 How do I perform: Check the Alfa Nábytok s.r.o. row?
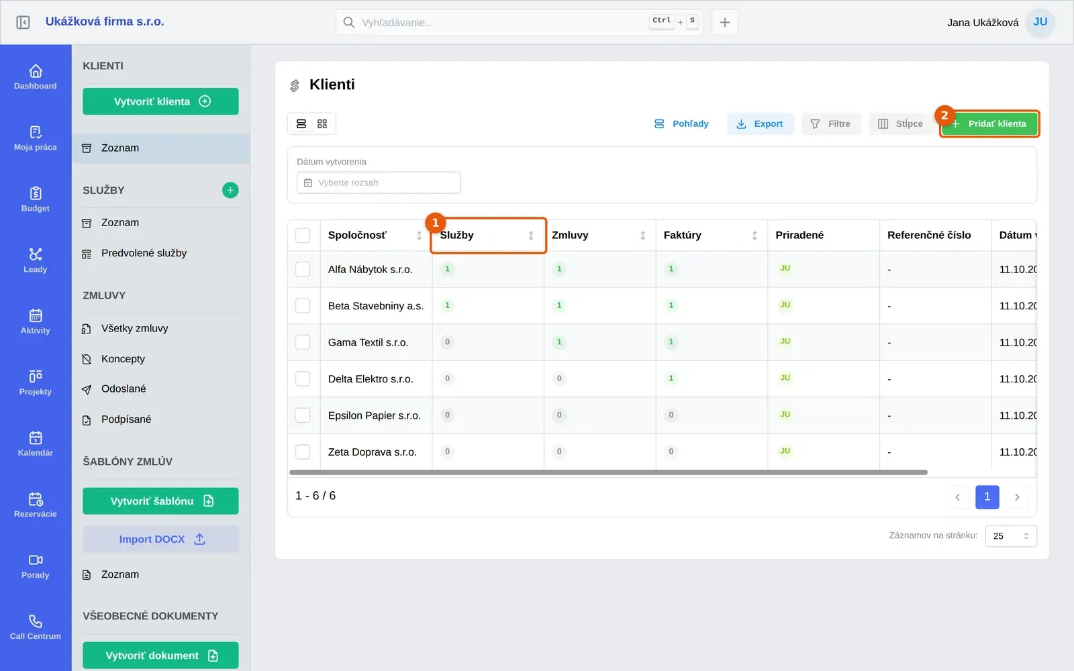coord(303,269)
